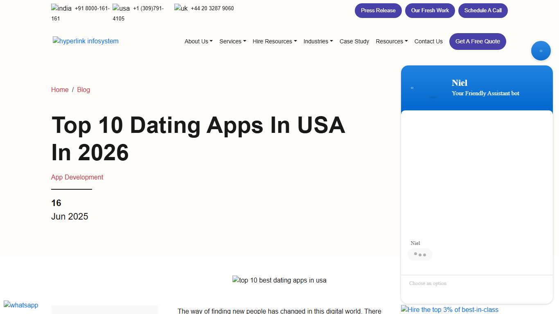The width and height of the screenshot is (559, 314).
Task: Click Get A Free Quote
Action: pos(477,41)
